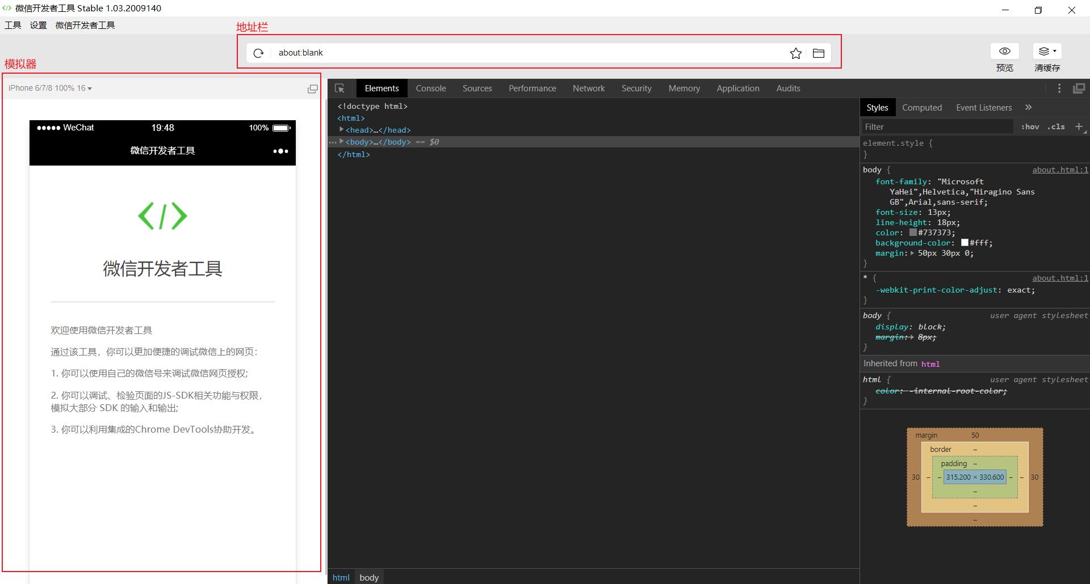Click the box model padding label
The image size is (1090, 584).
click(x=954, y=463)
